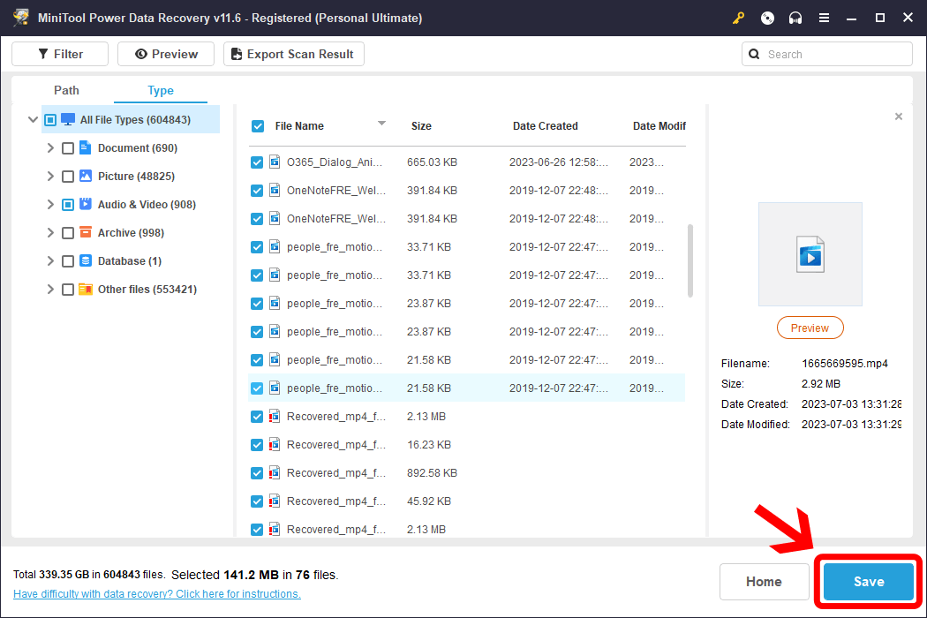Click Save to recover selected files
This screenshot has height=618, width=927.
coord(869,581)
